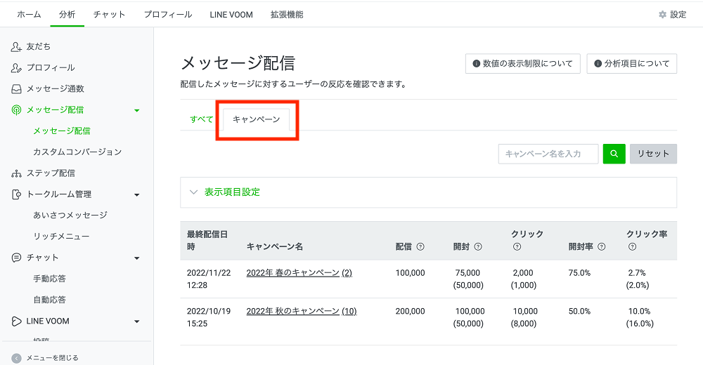Click the キャンペーン名を入力 search field

click(548, 154)
